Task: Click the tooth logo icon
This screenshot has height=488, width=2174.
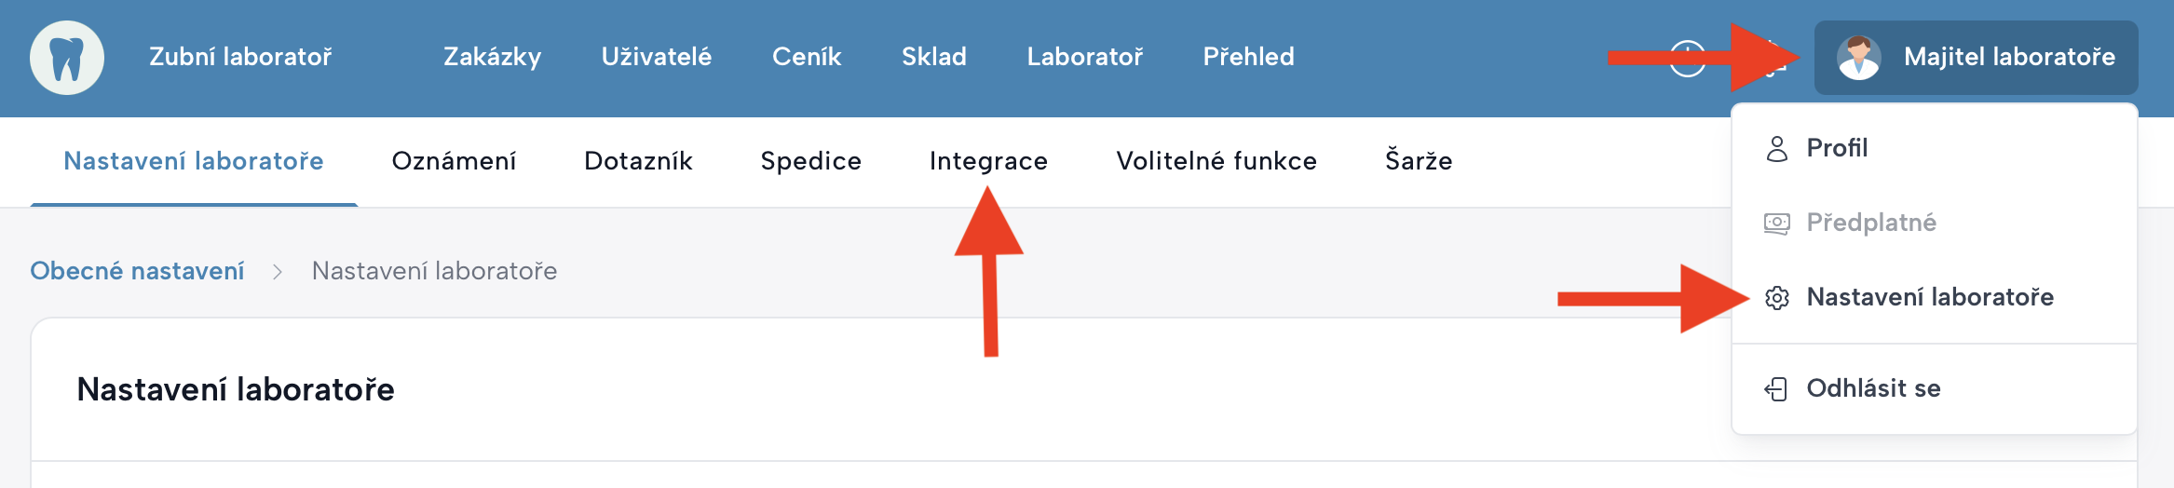Action: [x=67, y=58]
